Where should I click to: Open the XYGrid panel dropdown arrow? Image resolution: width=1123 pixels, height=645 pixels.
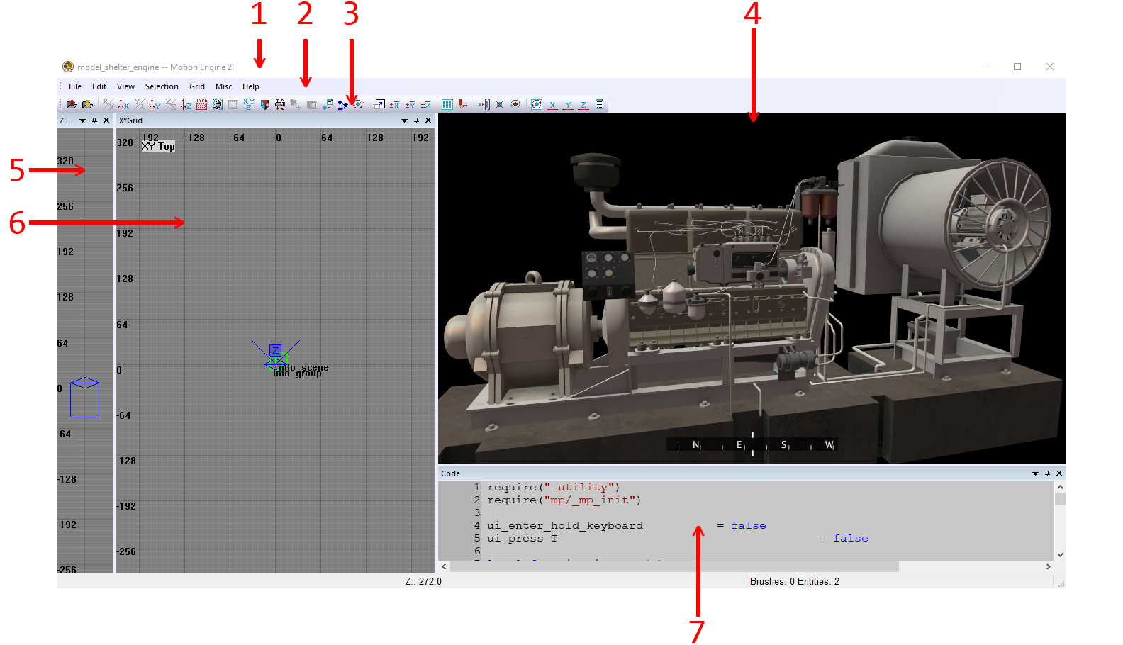tap(404, 120)
